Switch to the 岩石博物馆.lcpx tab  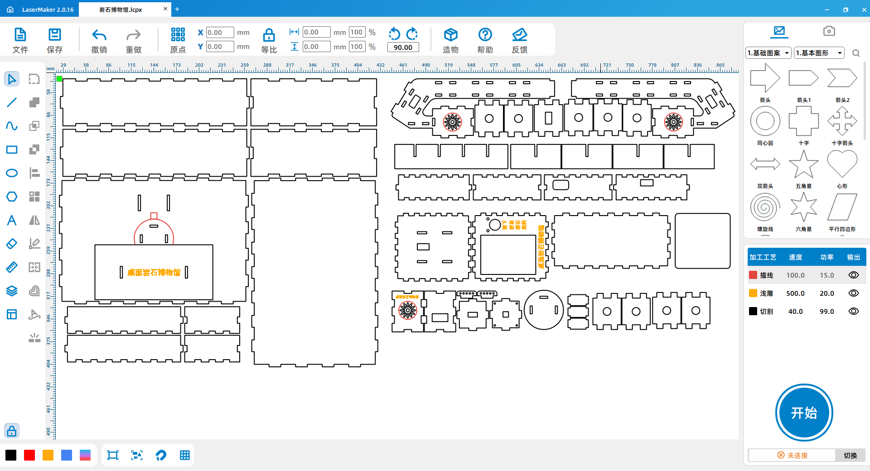coord(121,10)
